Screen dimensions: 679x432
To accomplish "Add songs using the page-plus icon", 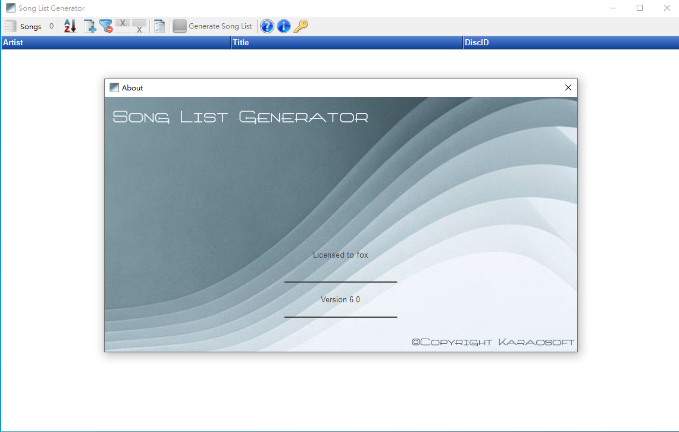I will 90,26.
